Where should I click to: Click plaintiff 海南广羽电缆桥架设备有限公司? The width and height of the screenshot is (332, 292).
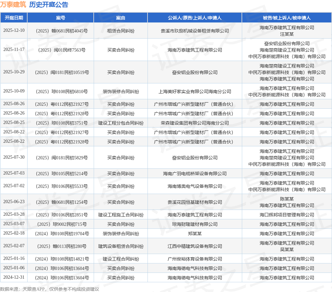point(195,174)
